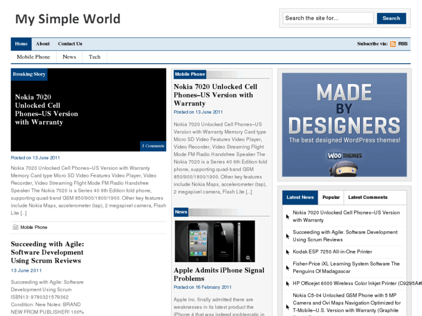Open Nokia 7020 headline in Mobile Phone section
The image size is (422, 316).
[215, 95]
